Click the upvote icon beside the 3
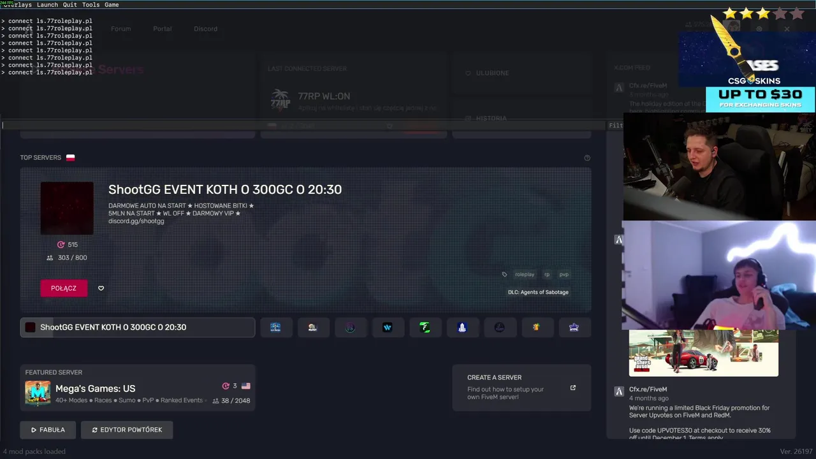The image size is (816, 459). (x=225, y=386)
